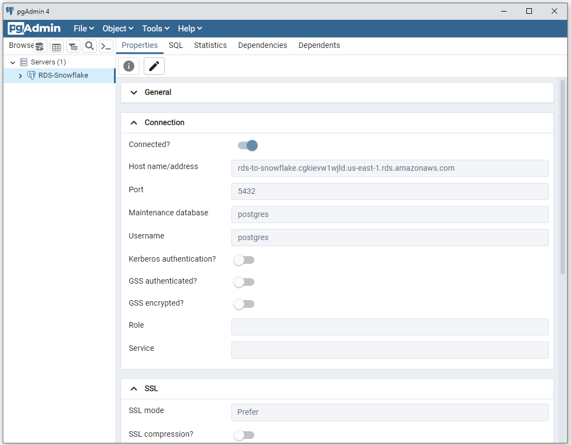Switch to the Dependencies tab
The height and width of the screenshot is (445, 571).
pyautogui.click(x=263, y=45)
